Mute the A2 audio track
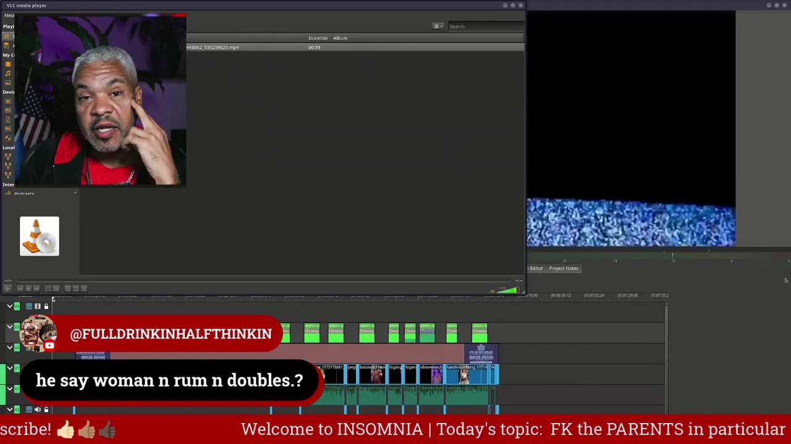 pos(38,409)
